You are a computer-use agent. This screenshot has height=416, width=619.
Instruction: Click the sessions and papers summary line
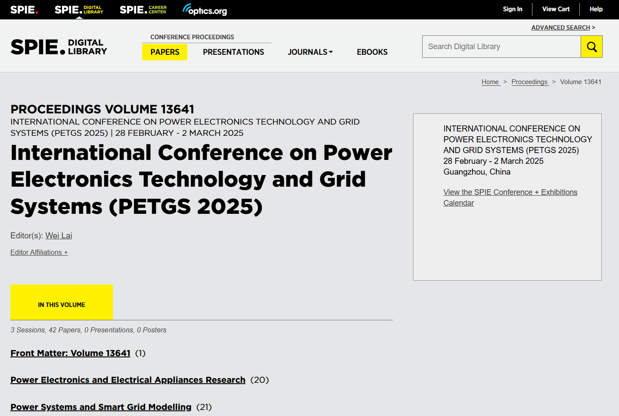(88, 330)
